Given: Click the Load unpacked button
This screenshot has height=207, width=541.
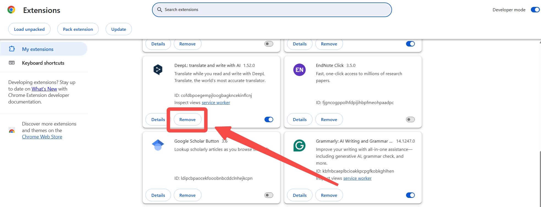Looking at the screenshot, I should pos(29,29).
